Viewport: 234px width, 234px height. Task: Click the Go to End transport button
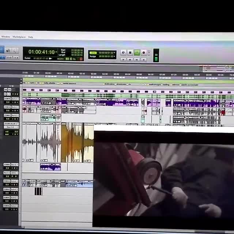click(x=144, y=60)
